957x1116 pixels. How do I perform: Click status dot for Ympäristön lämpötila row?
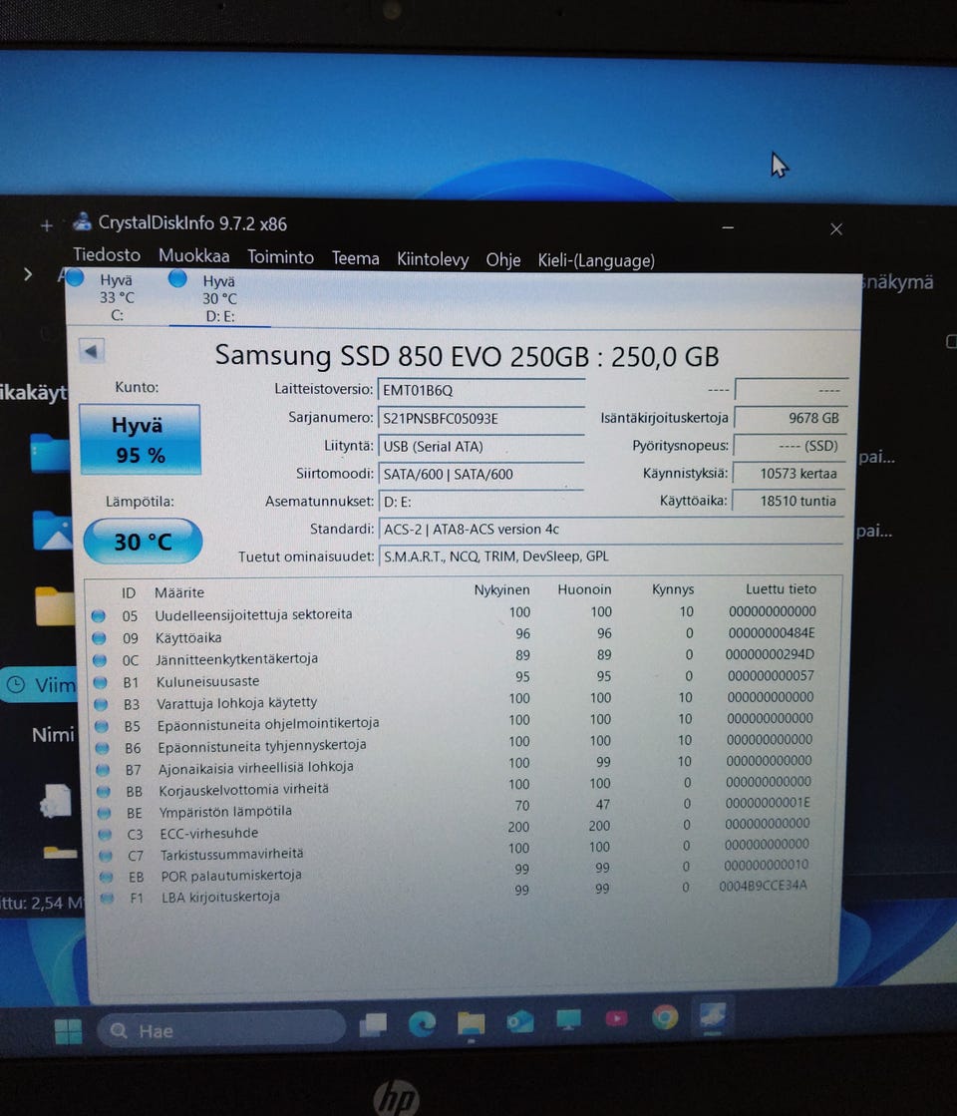pos(105,813)
